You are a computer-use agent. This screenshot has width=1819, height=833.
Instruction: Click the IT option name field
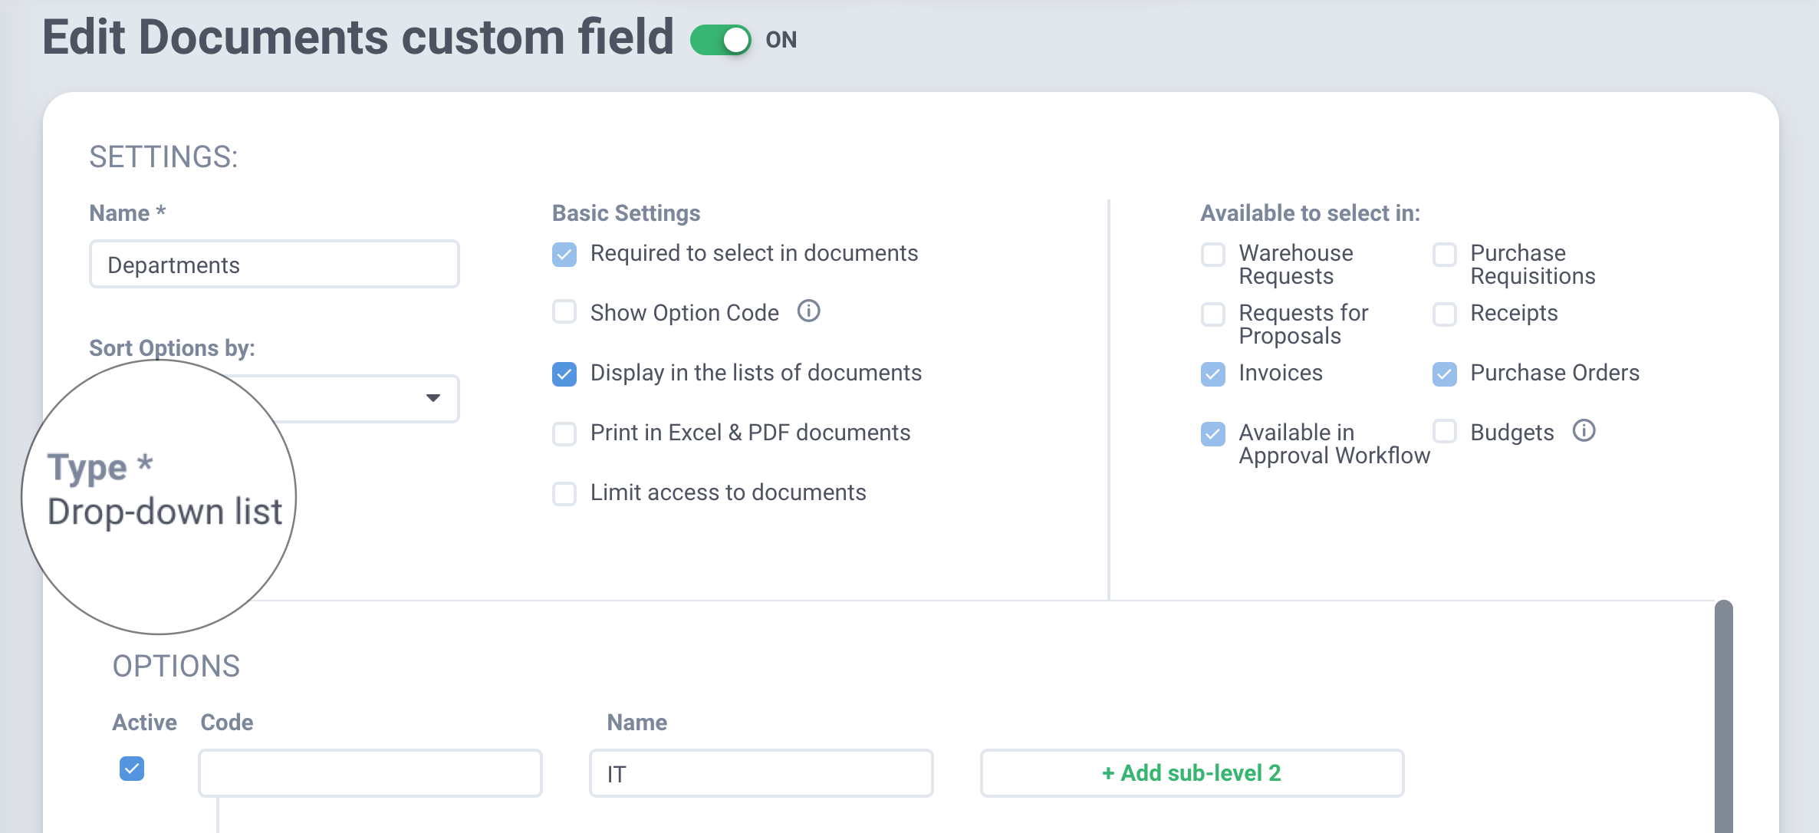click(x=761, y=773)
